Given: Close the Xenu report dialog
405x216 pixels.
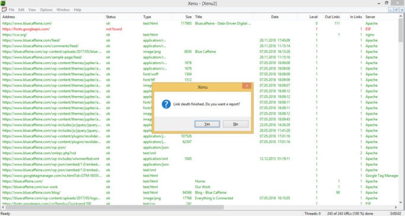Looking at the screenshot, I should point(247,86).
